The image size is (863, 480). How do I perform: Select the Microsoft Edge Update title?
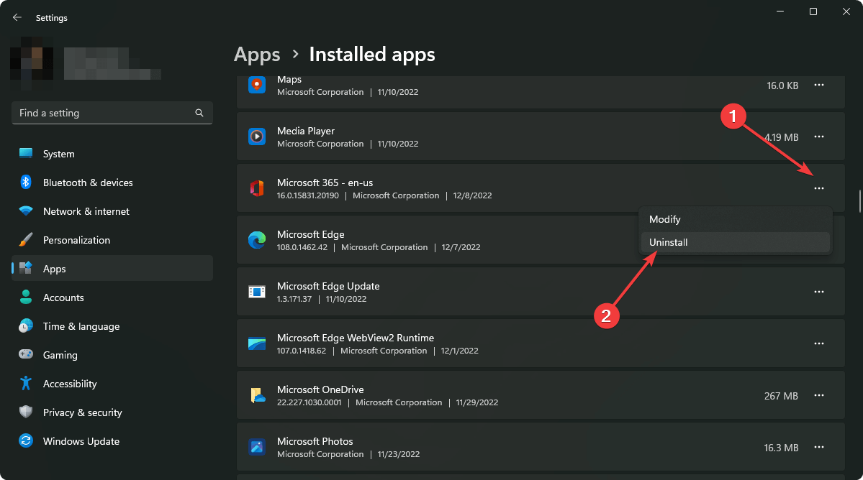(x=328, y=286)
